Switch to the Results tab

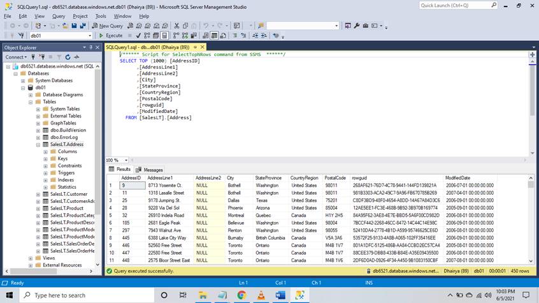[x=120, y=170]
